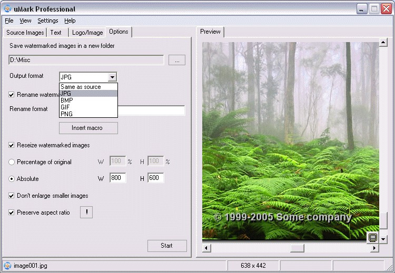Click the preview scroll left arrow
395x273 pixels.
point(206,248)
